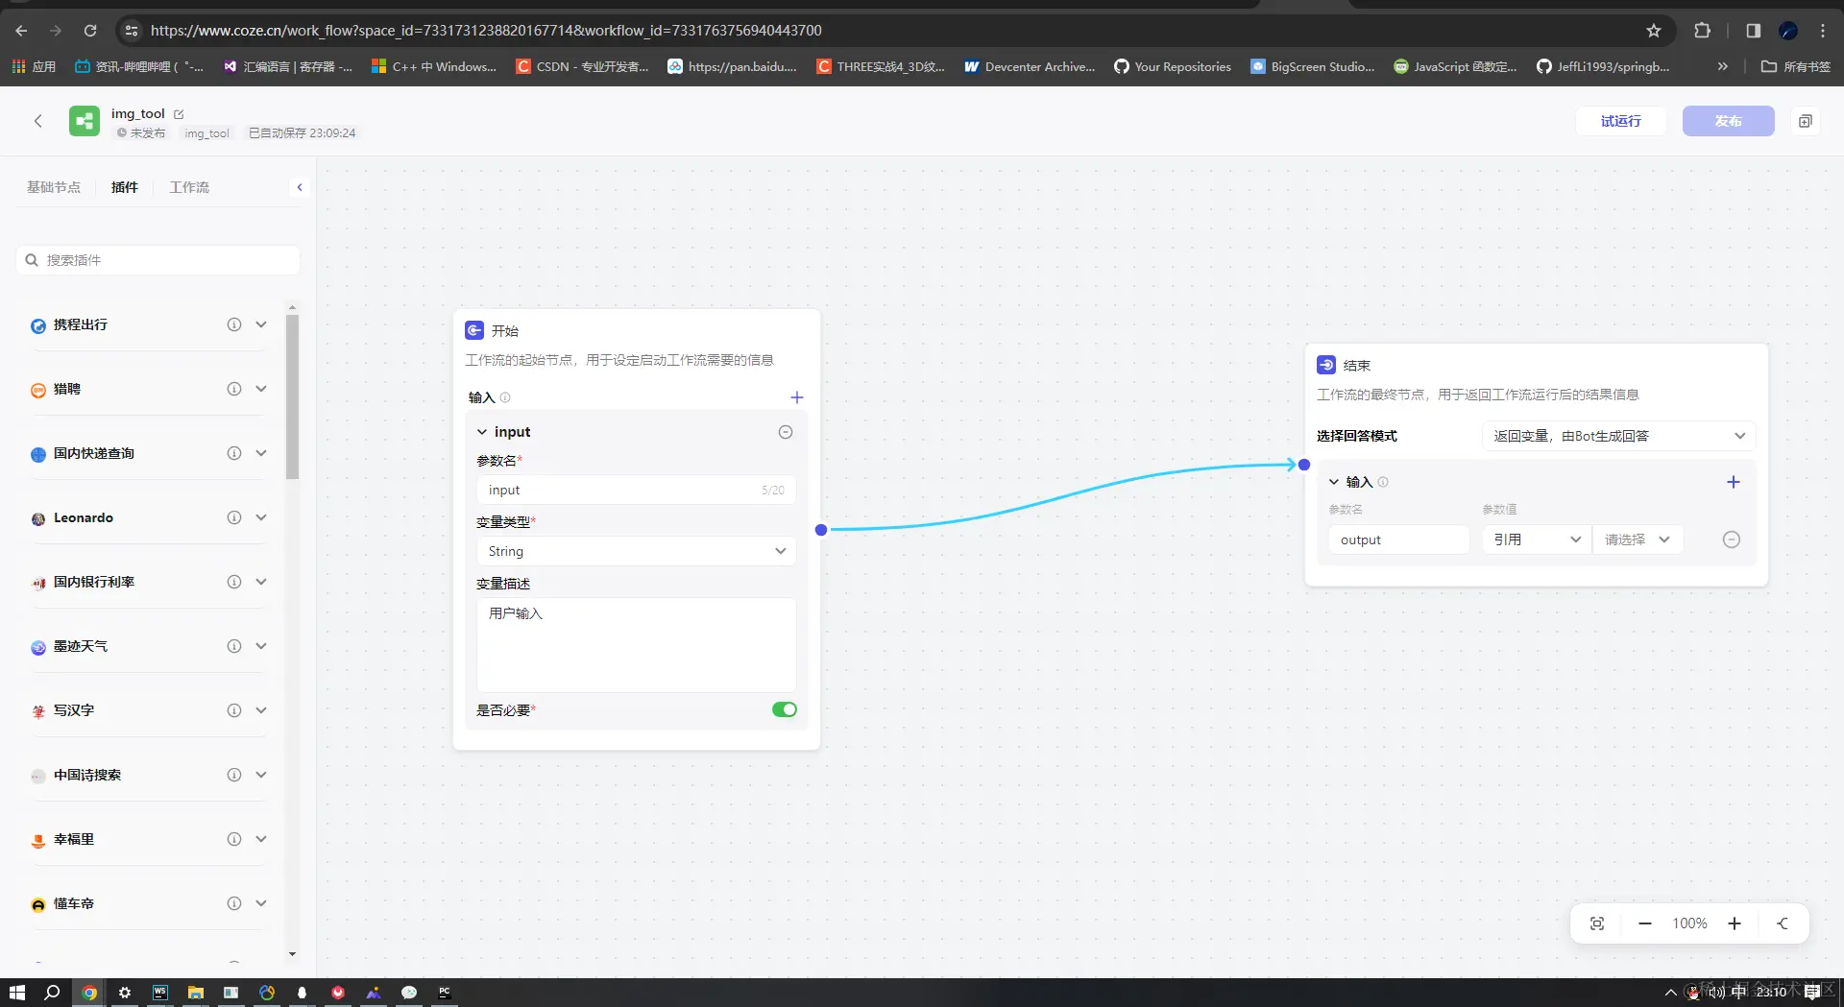
Task: Expand the 国内银行利率 plugin
Action: [261, 582]
